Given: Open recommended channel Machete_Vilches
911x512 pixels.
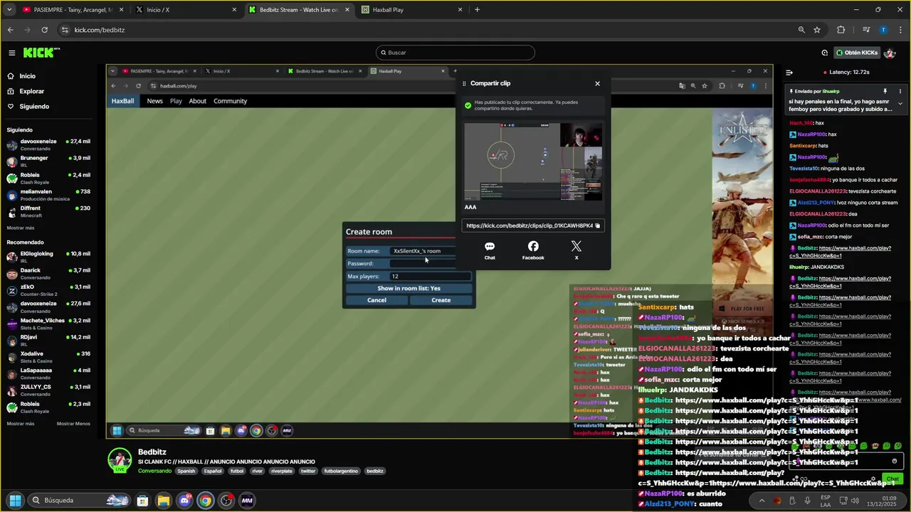Looking at the screenshot, I should 48,324.
